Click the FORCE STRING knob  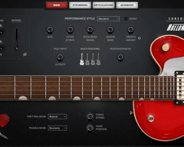click(90, 116)
